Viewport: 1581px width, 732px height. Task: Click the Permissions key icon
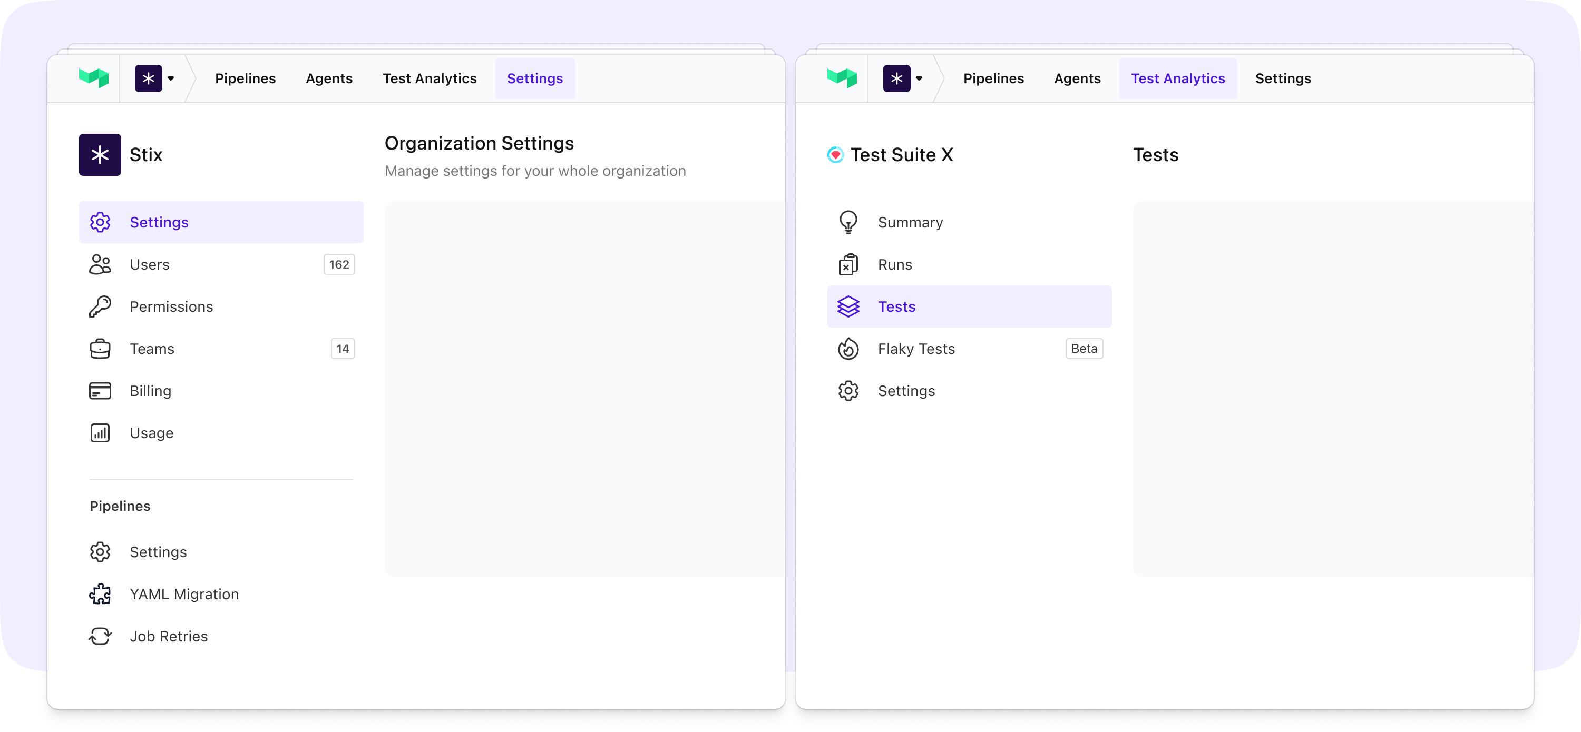100,306
